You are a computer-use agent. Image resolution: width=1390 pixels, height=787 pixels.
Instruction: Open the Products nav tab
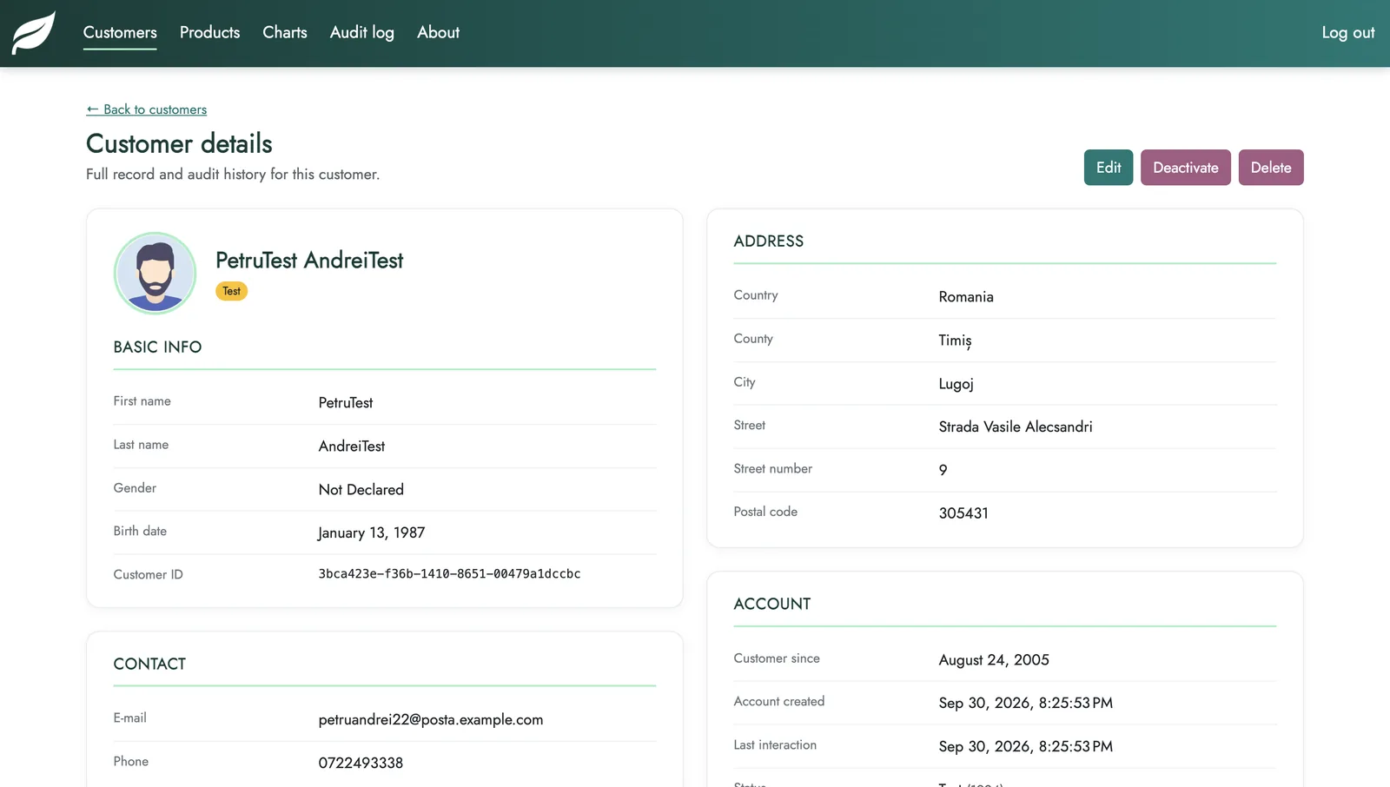[x=209, y=32]
